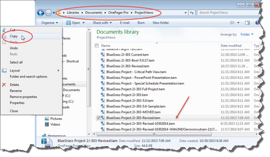
Task: Expand the Open button dropdown arrow
Action: click(x=83, y=23)
